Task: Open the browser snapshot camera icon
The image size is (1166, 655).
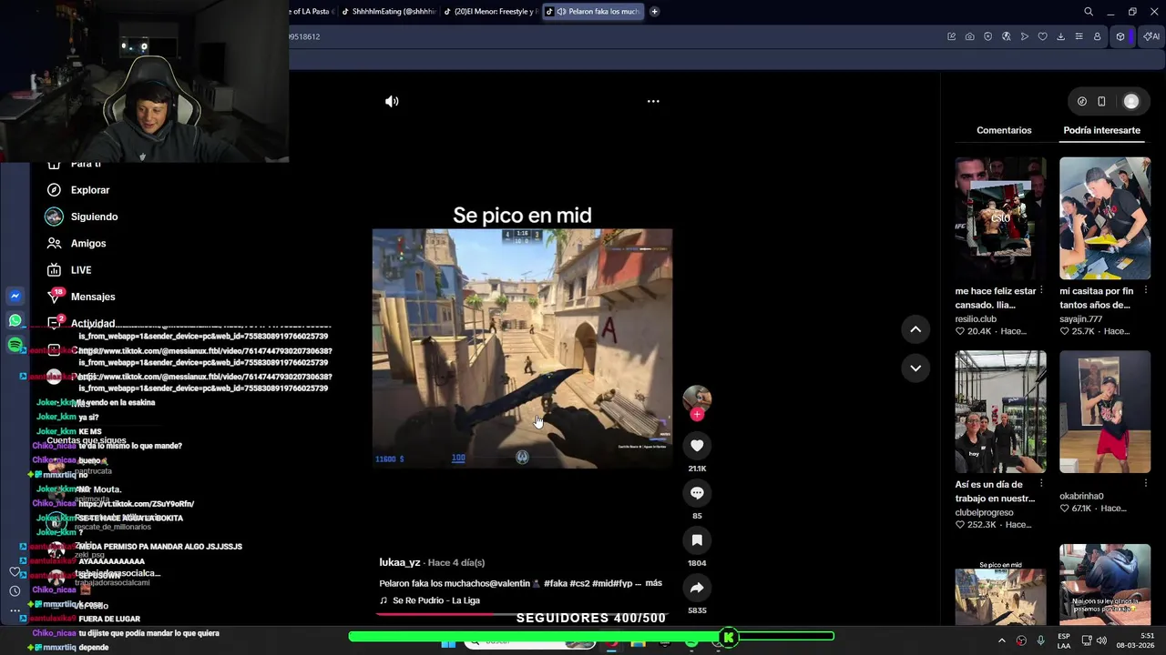Action: [x=969, y=36]
